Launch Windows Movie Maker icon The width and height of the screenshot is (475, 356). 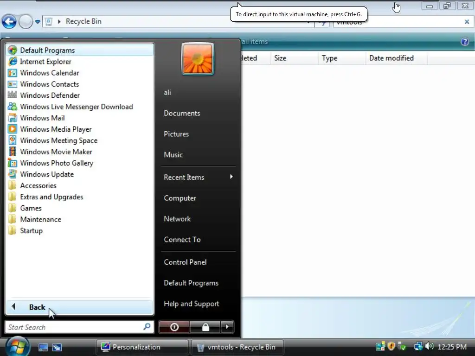point(13,152)
